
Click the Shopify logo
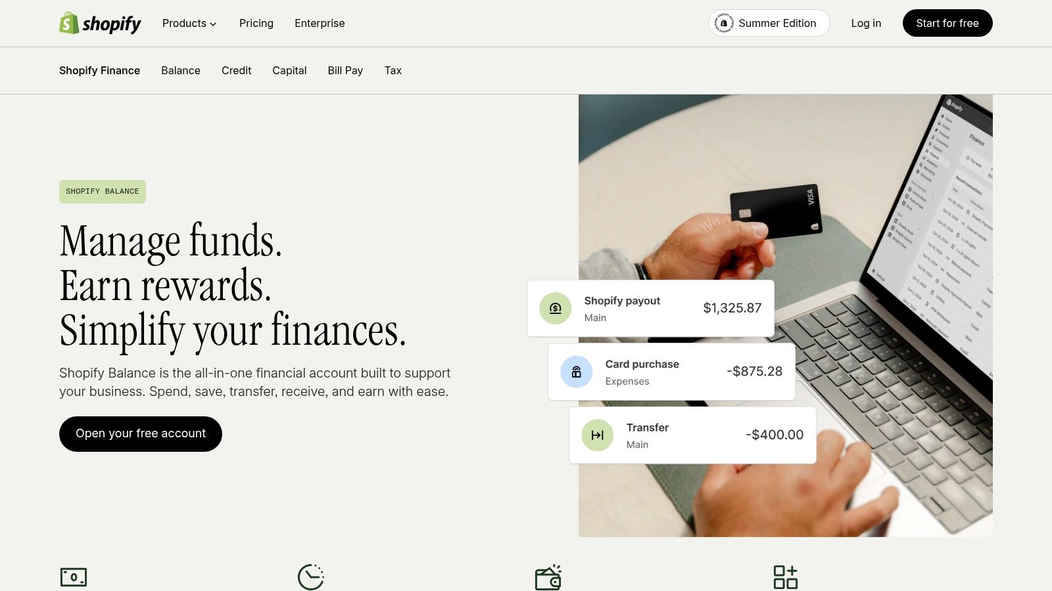(x=100, y=23)
